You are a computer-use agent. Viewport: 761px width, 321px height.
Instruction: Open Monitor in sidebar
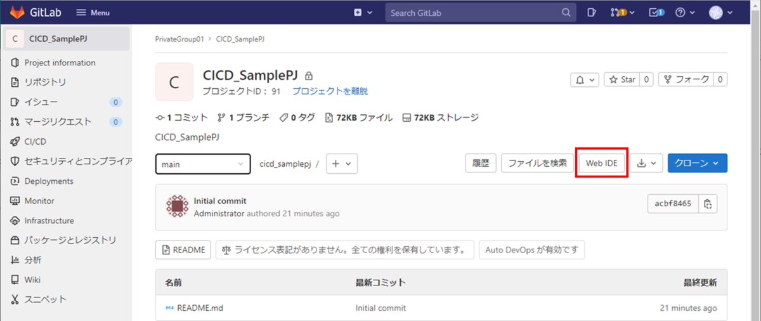tap(39, 201)
